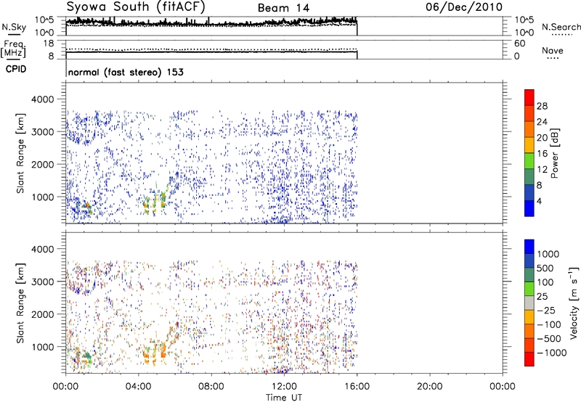Click the '04:00' time axis label
The height and width of the screenshot is (402, 581).
point(138,387)
